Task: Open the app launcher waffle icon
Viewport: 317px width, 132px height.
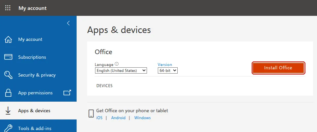Action: click(x=8, y=8)
